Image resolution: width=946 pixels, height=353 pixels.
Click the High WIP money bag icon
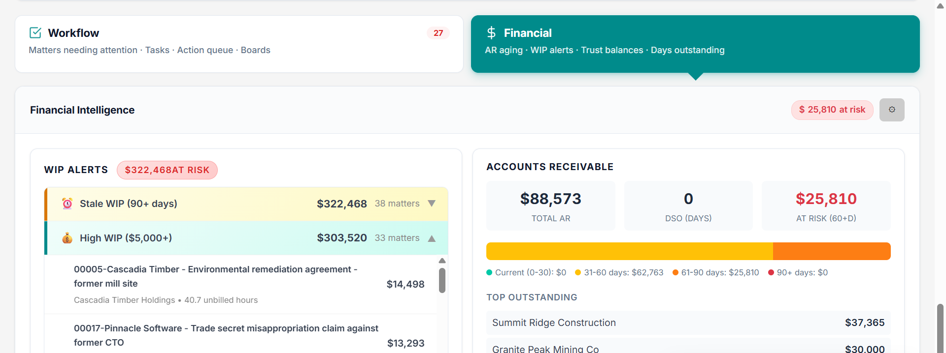[68, 238]
